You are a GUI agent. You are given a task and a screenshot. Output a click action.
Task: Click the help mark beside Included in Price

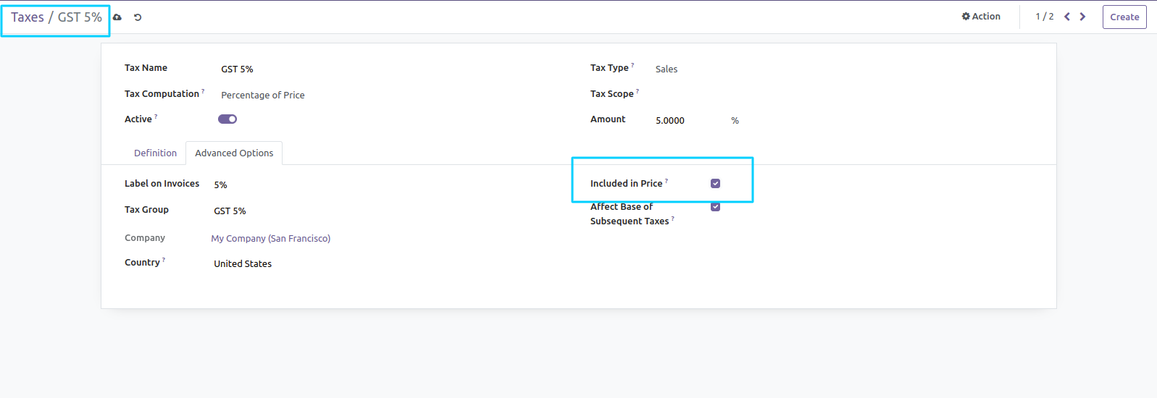[667, 182]
